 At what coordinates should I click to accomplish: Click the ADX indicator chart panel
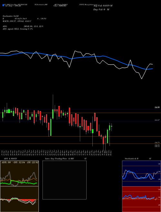[19, 173]
